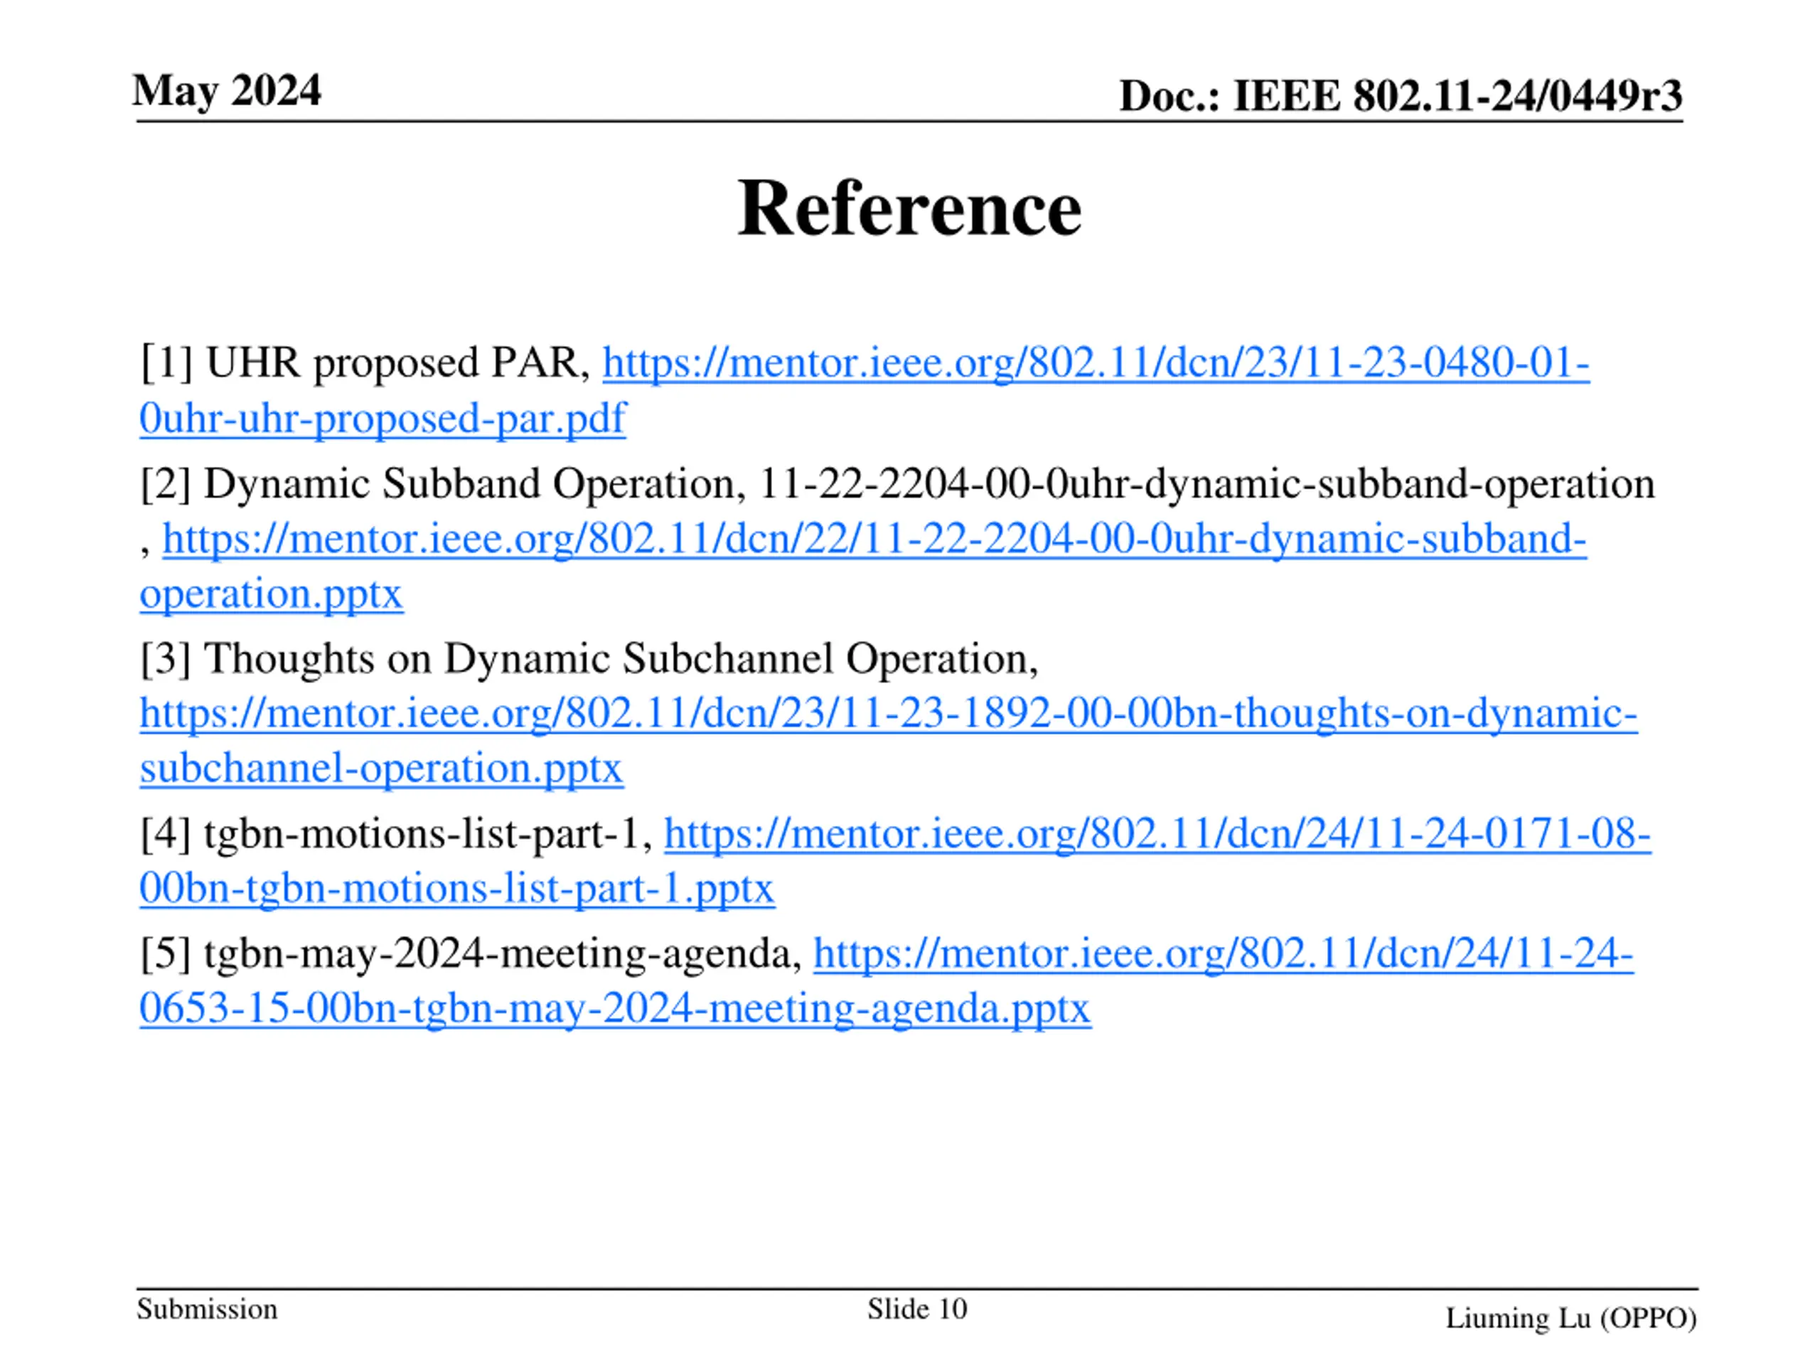This screenshot has height=1365, width=1820.
Task: Click the operation.pptx link ending
Action: [271, 594]
